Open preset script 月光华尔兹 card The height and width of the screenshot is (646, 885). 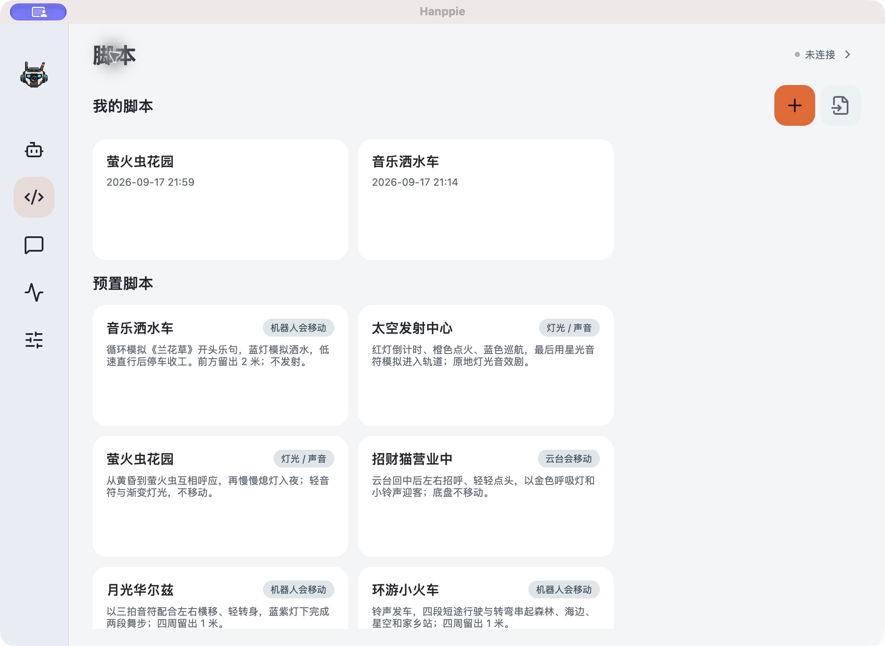tap(220, 598)
